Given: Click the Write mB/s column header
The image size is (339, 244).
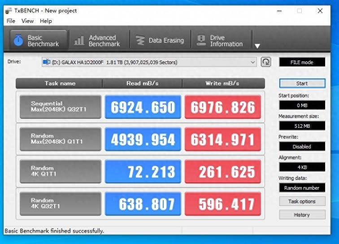Looking at the screenshot, I should click(224, 83).
